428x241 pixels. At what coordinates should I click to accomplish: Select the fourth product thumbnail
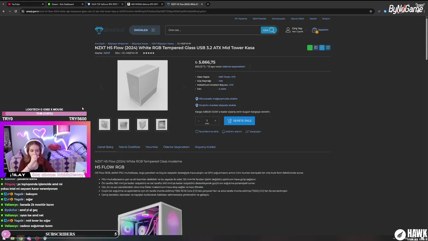[162, 125]
